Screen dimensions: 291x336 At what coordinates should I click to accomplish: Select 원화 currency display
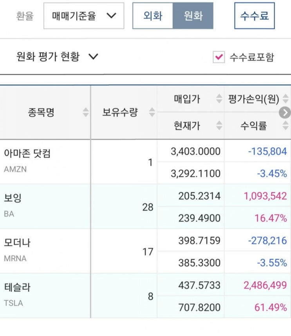click(x=193, y=16)
